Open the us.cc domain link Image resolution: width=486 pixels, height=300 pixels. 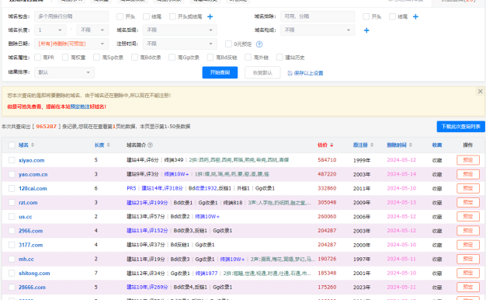click(26, 217)
